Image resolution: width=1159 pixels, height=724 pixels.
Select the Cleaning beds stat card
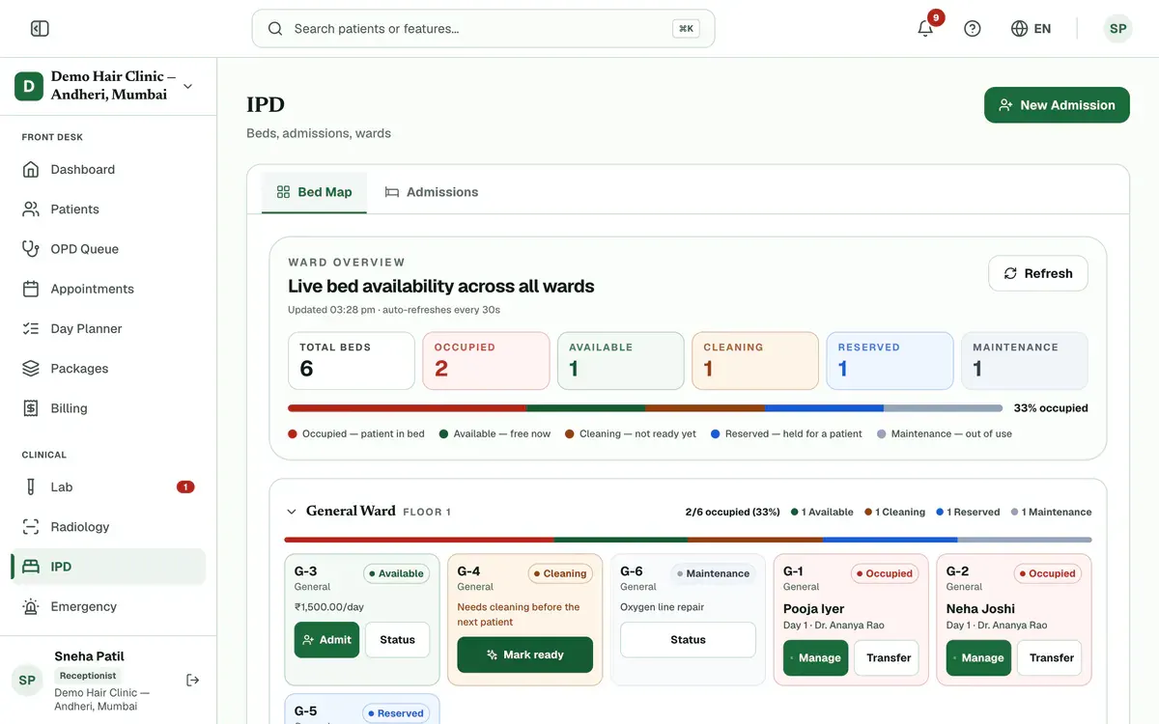[x=755, y=361]
